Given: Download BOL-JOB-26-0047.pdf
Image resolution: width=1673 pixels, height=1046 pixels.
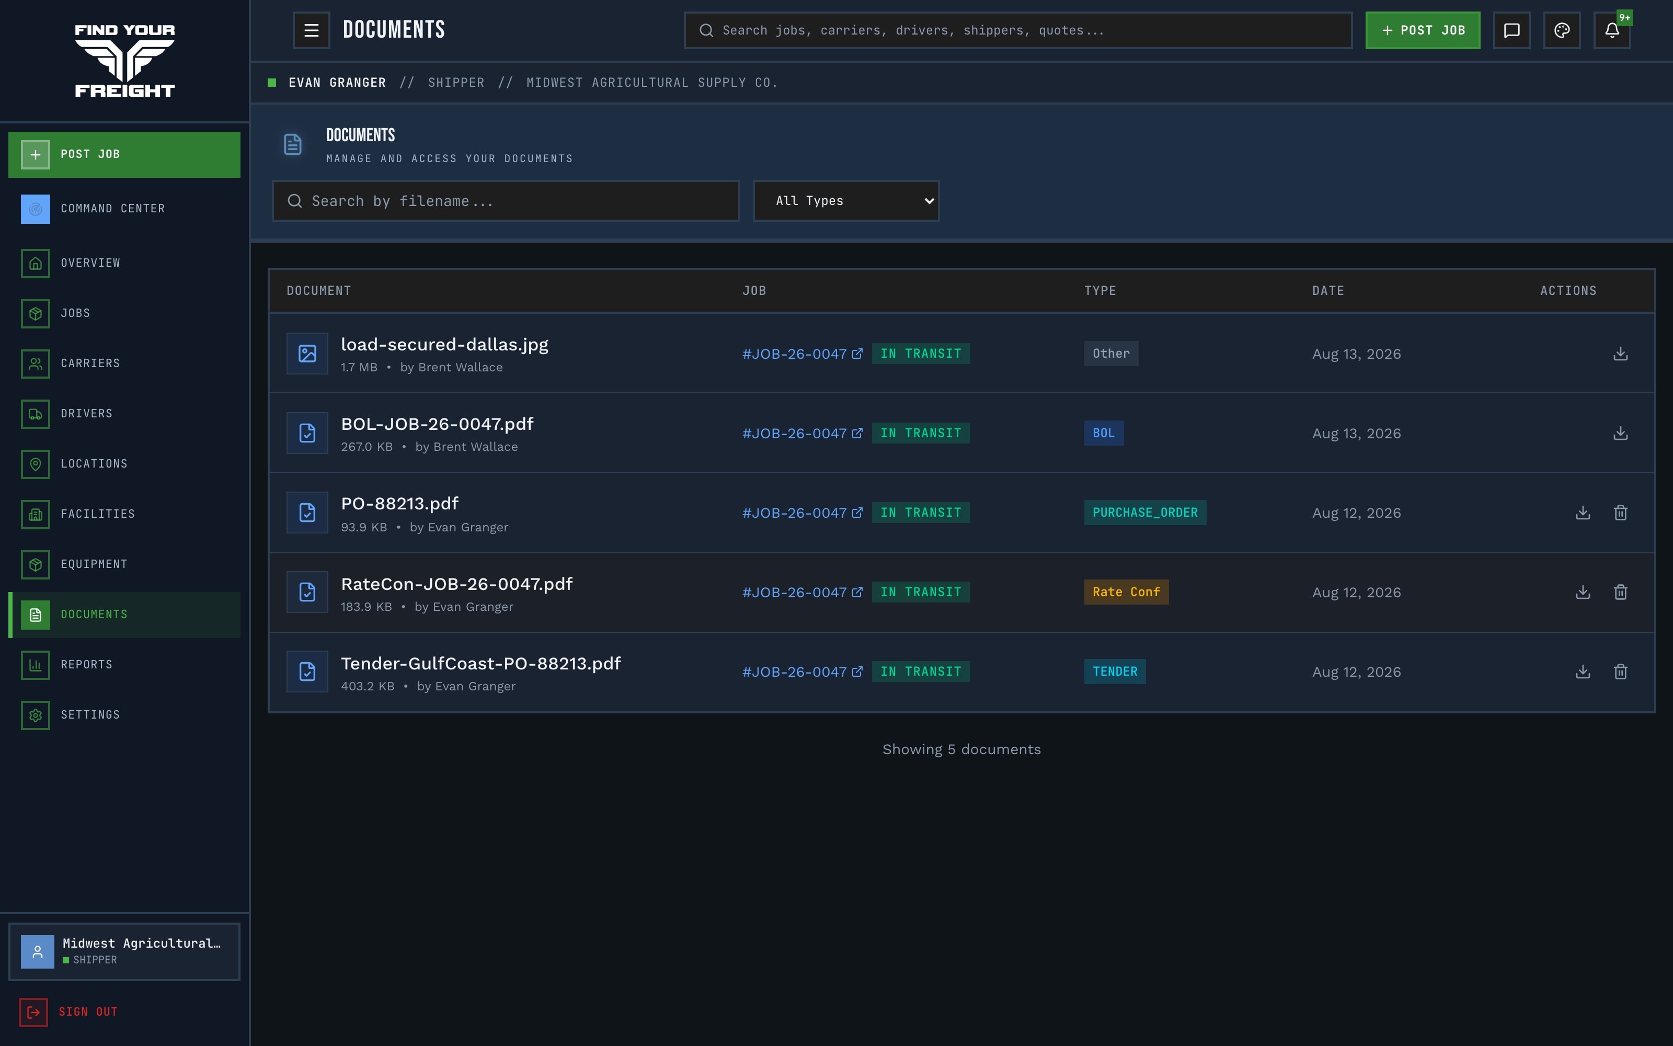Looking at the screenshot, I should [1621, 433].
